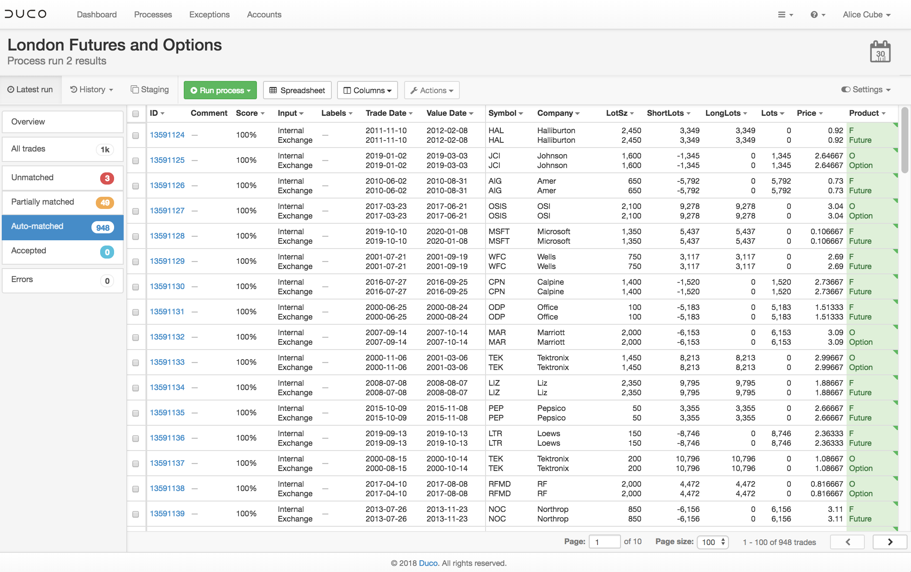Navigate to Accounts
911x572 pixels.
click(264, 14)
